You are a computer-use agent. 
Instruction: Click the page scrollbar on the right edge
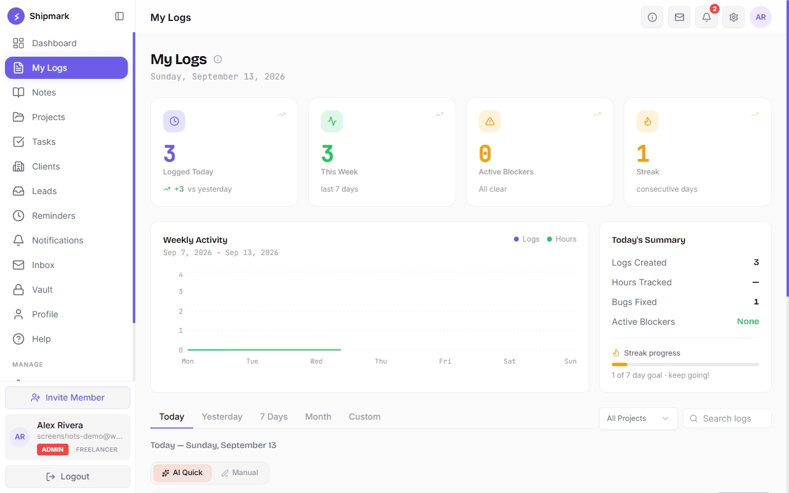click(787, 148)
